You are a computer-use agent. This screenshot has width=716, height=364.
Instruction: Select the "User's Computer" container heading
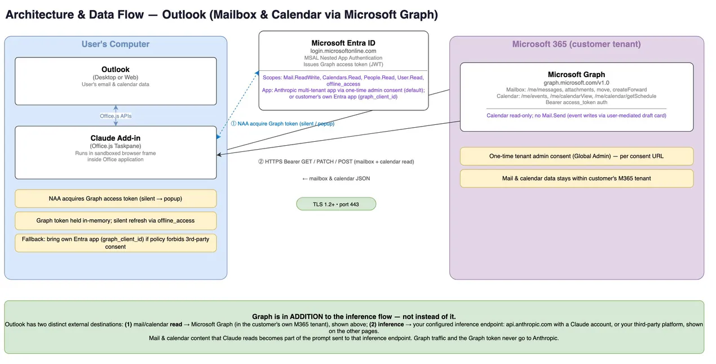(x=116, y=44)
